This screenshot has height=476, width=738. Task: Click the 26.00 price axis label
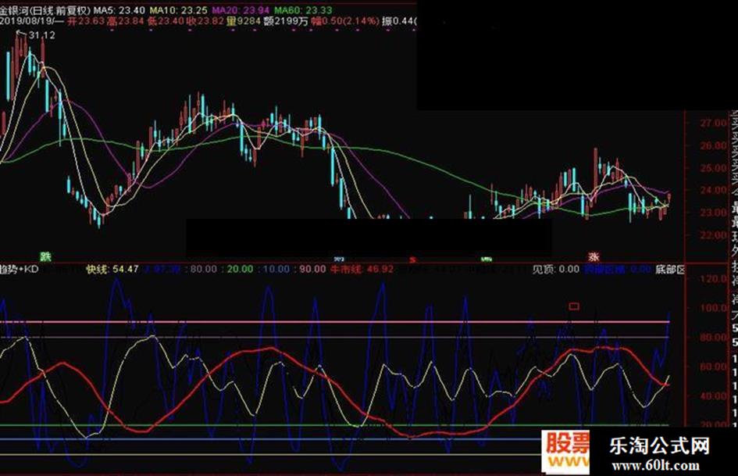(x=714, y=145)
